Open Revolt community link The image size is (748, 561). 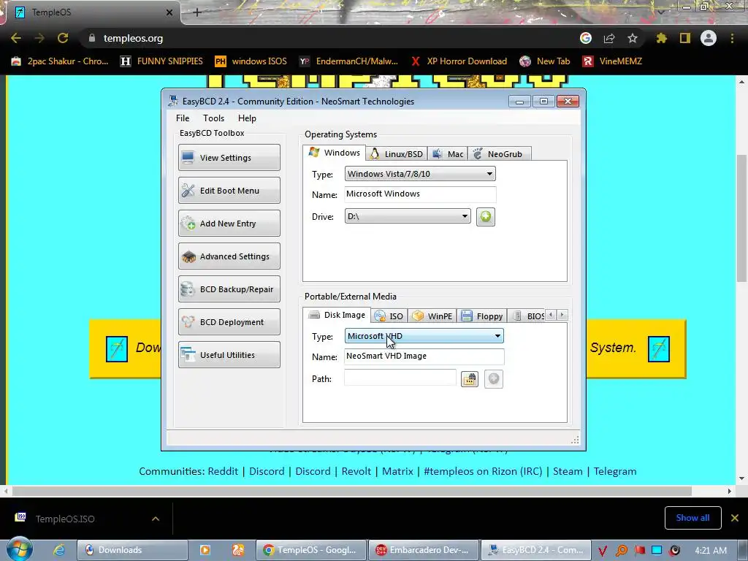coord(356,471)
